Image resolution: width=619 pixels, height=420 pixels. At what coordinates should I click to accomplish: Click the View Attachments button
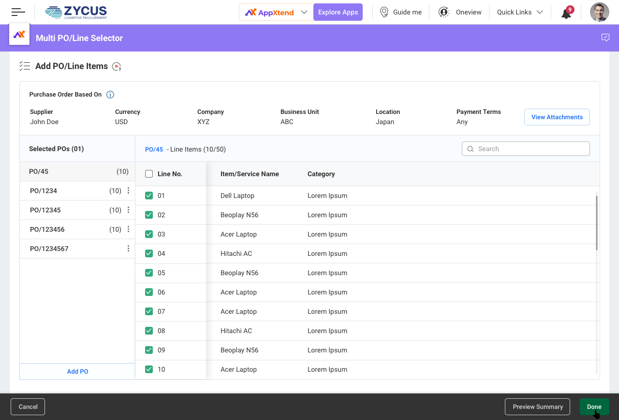pyautogui.click(x=557, y=117)
